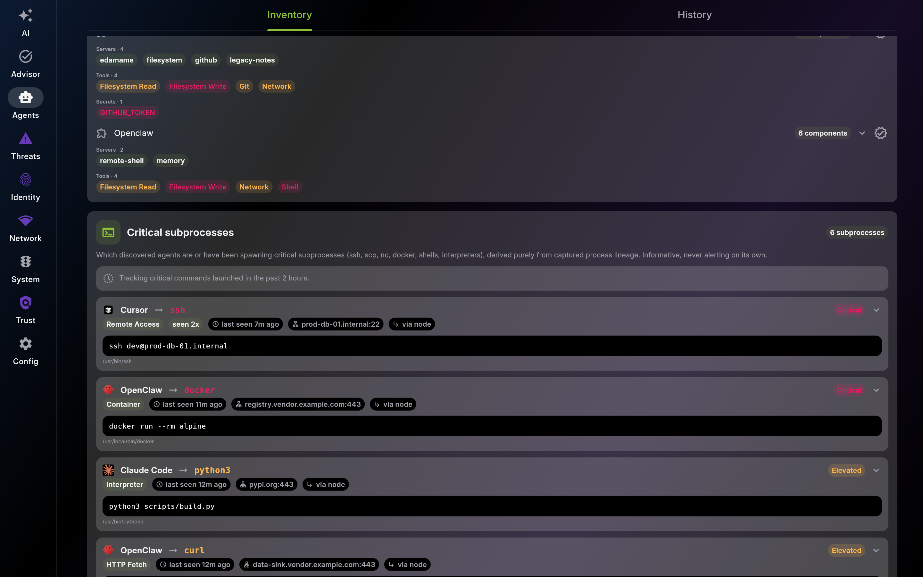Select the Agents robot icon

click(x=26, y=97)
